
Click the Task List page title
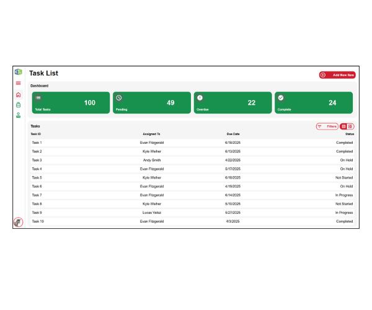click(x=43, y=73)
